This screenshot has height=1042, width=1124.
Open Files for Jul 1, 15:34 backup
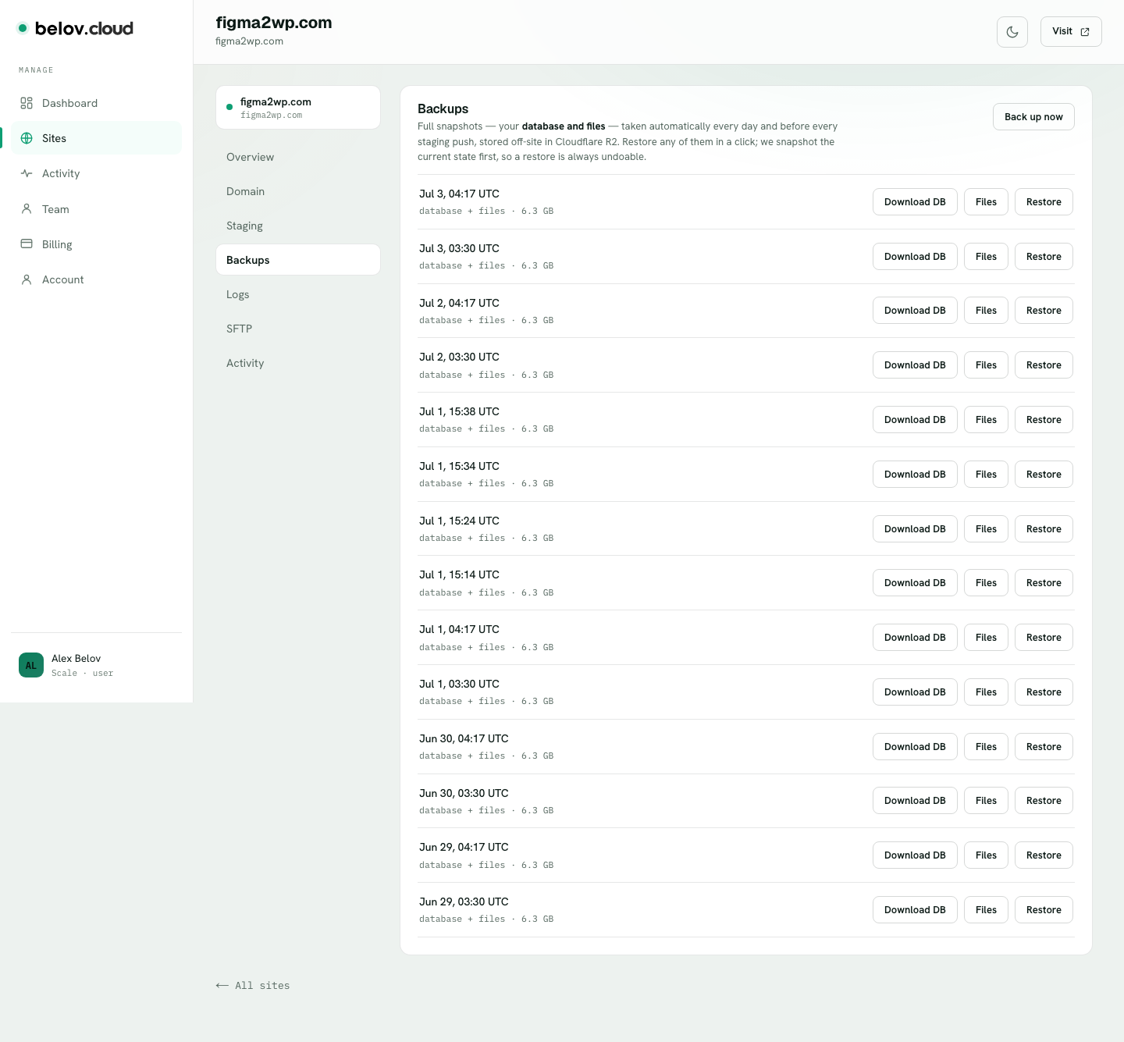[x=986, y=475]
